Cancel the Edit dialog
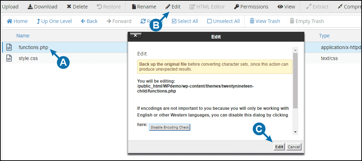The width and height of the screenshot is (362, 161). pos(294,147)
